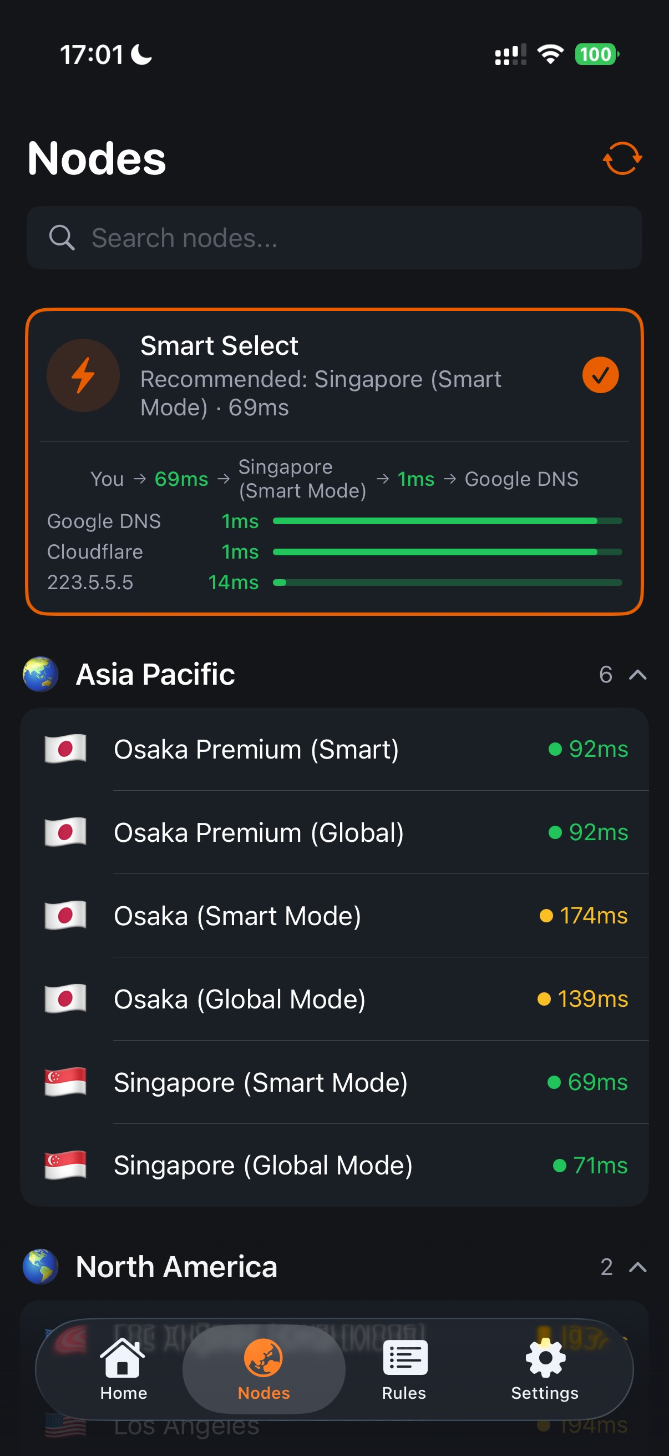The height and width of the screenshot is (1456, 669).
Task: Open the Nodes tab
Action: (x=263, y=1369)
